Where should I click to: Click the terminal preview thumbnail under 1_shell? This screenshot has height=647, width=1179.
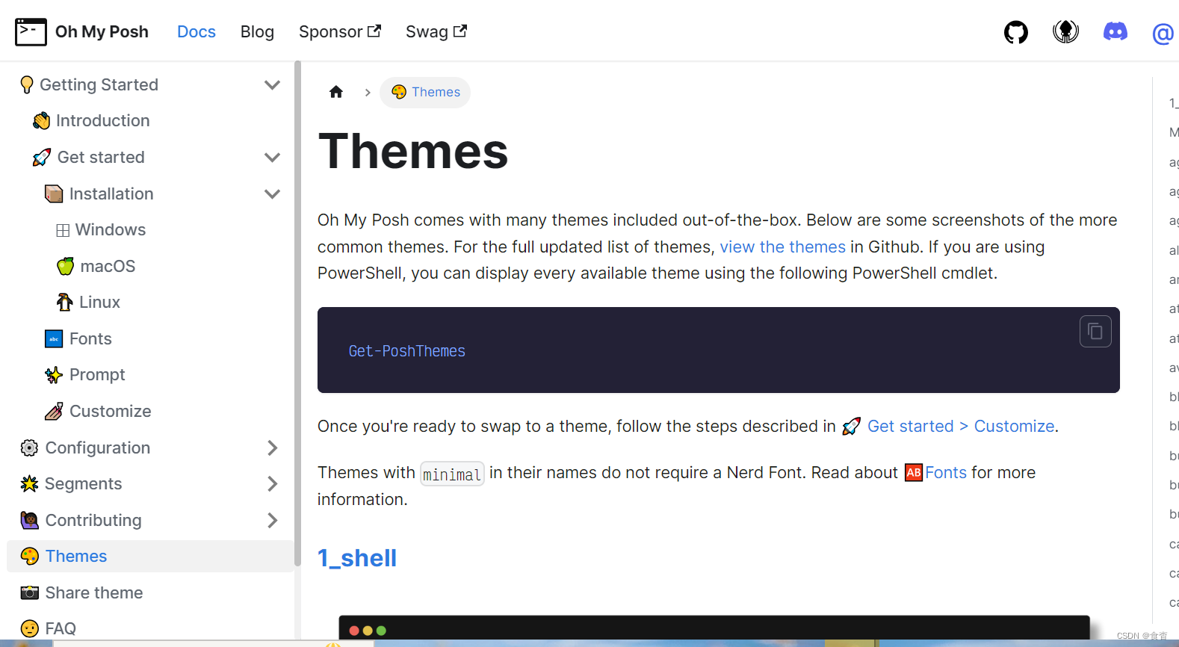point(714,628)
